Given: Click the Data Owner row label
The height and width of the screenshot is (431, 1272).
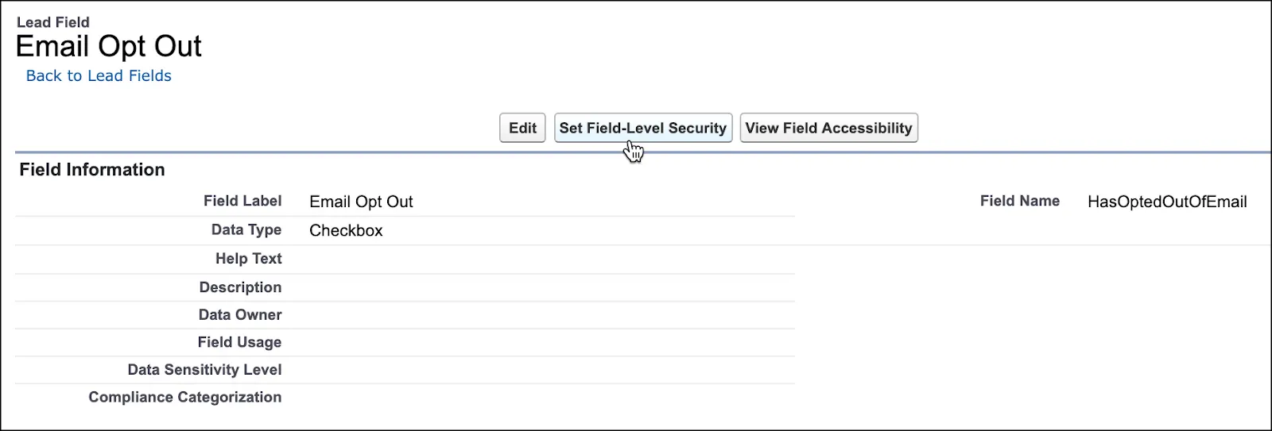Looking at the screenshot, I should [240, 314].
